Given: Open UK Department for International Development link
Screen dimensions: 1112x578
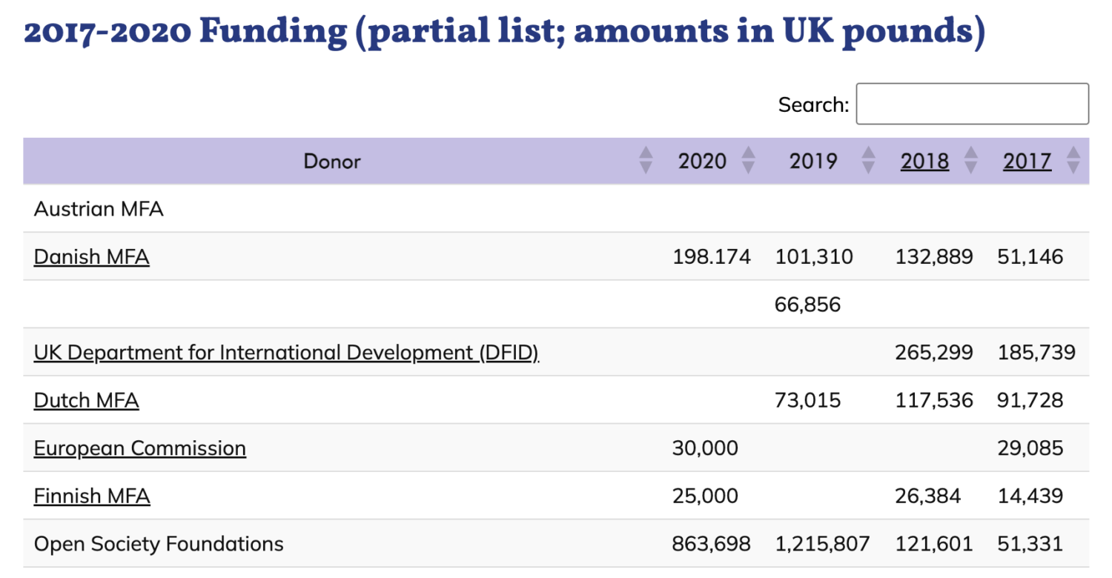Looking at the screenshot, I should [x=286, y=352].
